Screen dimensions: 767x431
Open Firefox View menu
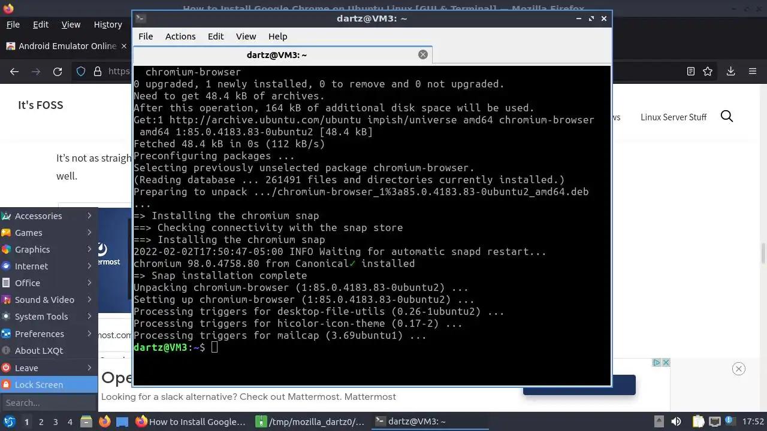click(71, 25)
